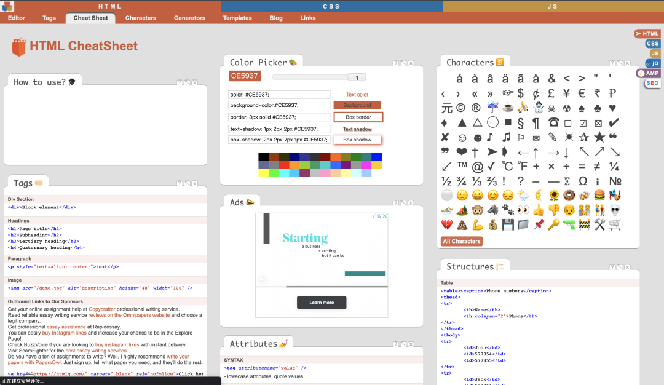Open the CSS section in top bar
The width and height of the screenshot is (664, 385).
pos(331,6)
